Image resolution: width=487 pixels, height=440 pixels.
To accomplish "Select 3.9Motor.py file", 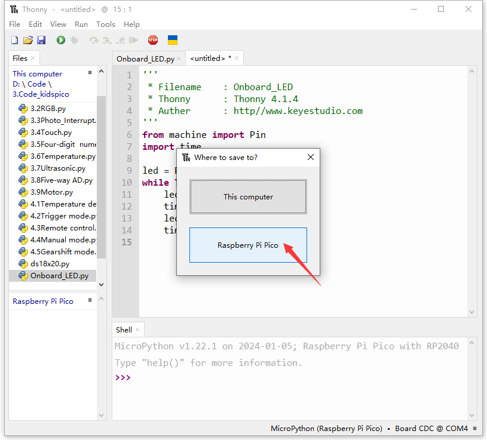I will coord(51,192).
